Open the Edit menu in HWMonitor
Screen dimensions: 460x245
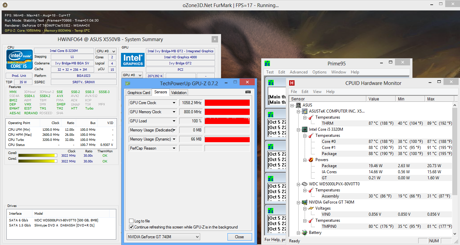tap(305, 92)
